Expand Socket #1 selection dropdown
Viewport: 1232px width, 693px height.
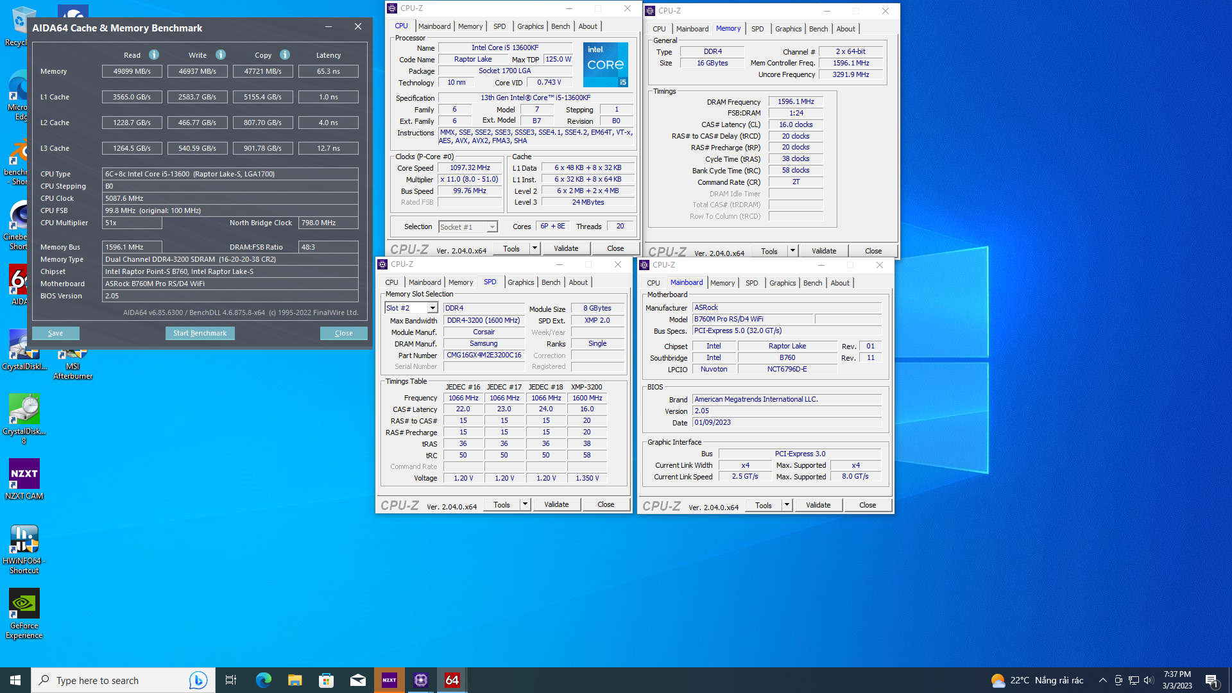(x=492, y=227)
